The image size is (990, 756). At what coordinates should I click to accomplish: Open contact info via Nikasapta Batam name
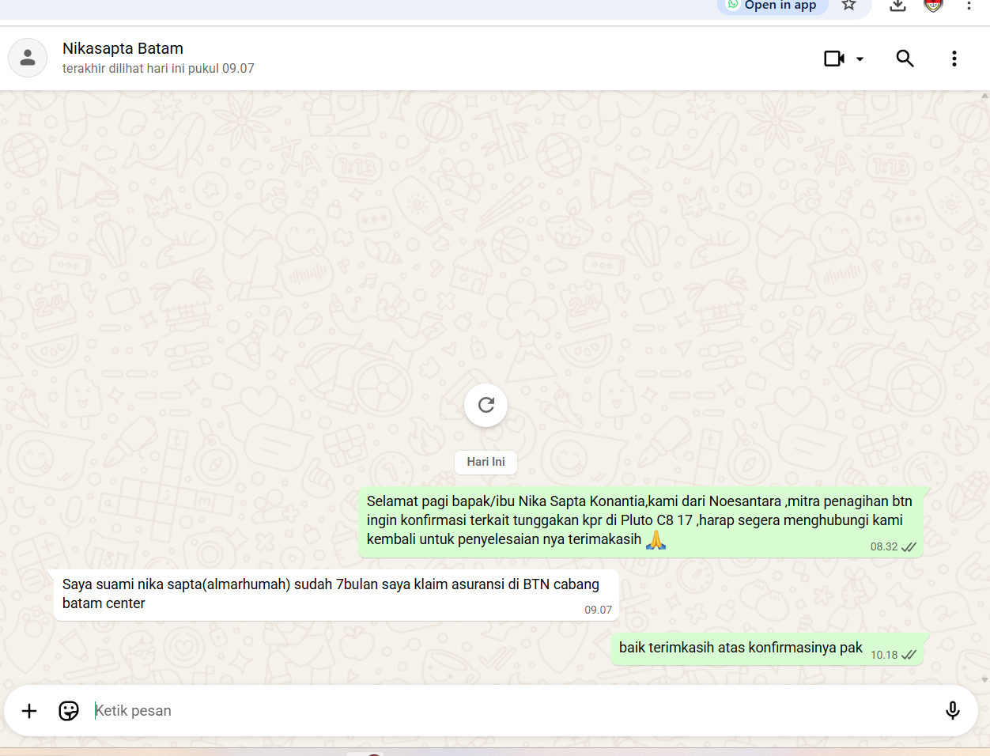coord(123,49)
